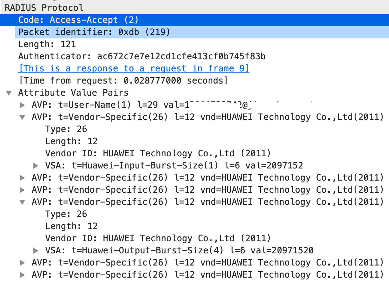Expand the second Vendor-Specific AVP arrow
This screenshot has height=281, width=389.
coord(22,178)
